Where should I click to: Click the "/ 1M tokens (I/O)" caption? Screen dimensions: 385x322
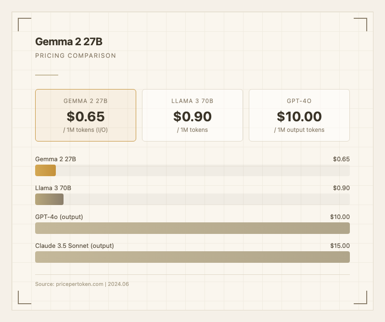coord(86,130)
